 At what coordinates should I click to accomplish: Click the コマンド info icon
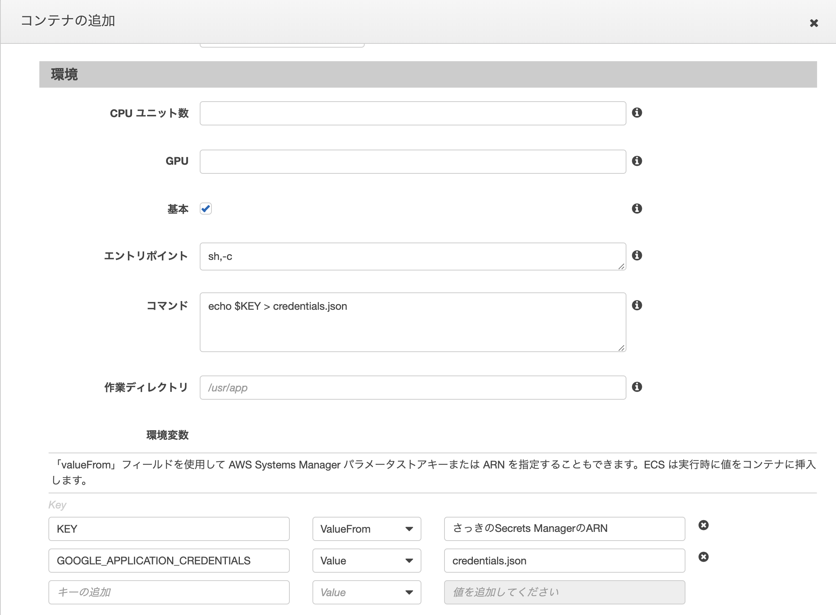[x=637, y=305]
